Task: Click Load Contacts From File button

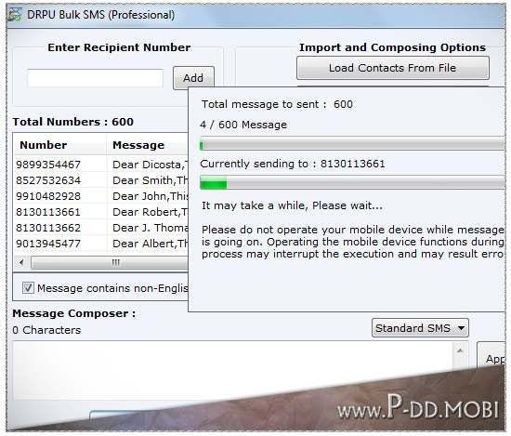Action: (x=392, y=68)
